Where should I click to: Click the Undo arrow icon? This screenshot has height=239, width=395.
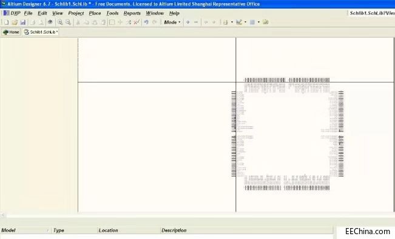pyautogui.click(x=146, y=23)
